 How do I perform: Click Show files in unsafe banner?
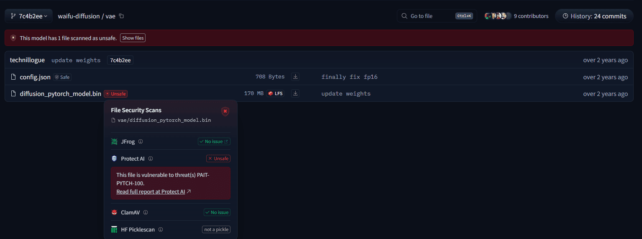coord(133,38)
